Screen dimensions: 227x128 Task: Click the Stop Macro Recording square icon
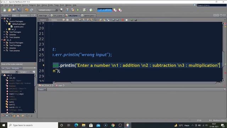pyautogui.click(x=127, y=20)
